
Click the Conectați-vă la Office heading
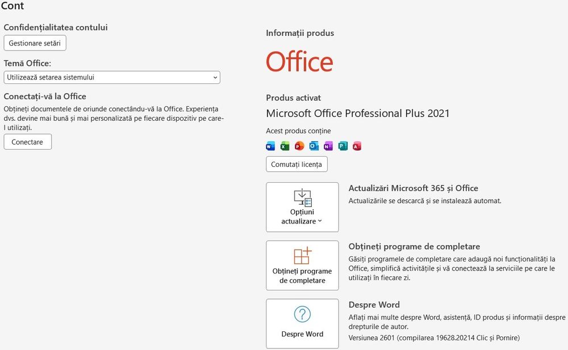45,96
